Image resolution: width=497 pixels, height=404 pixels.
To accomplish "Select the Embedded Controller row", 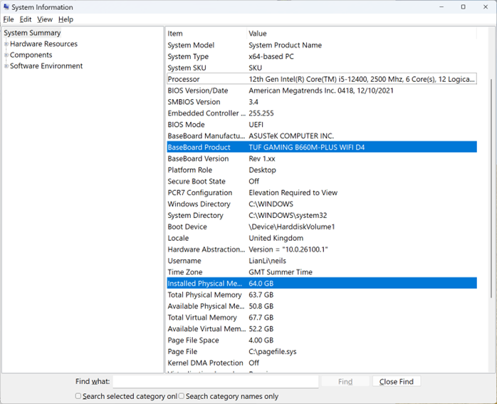I will pos(322,113).
